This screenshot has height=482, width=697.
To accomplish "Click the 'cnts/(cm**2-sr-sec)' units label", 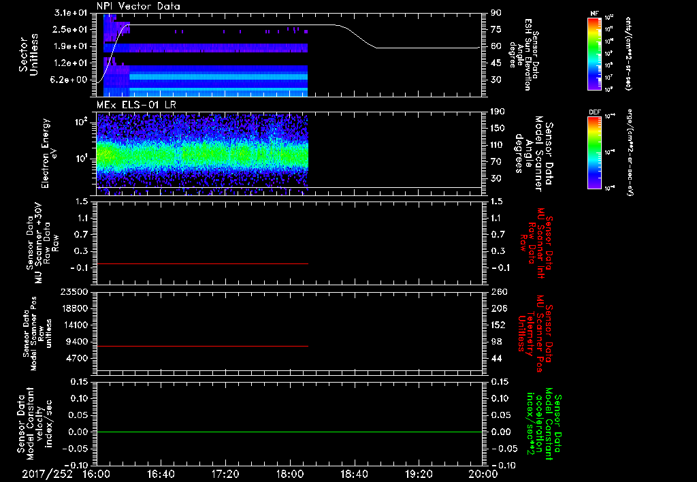I will (628, 53).
